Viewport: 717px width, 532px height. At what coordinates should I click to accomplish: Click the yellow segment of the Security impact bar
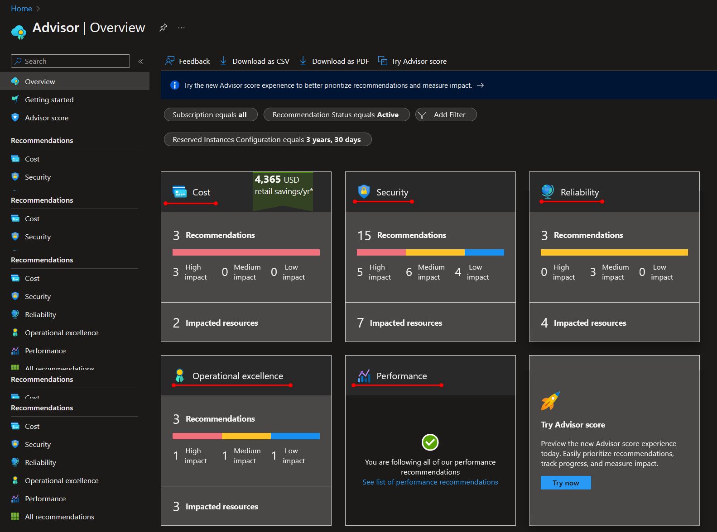coord(435,252)
